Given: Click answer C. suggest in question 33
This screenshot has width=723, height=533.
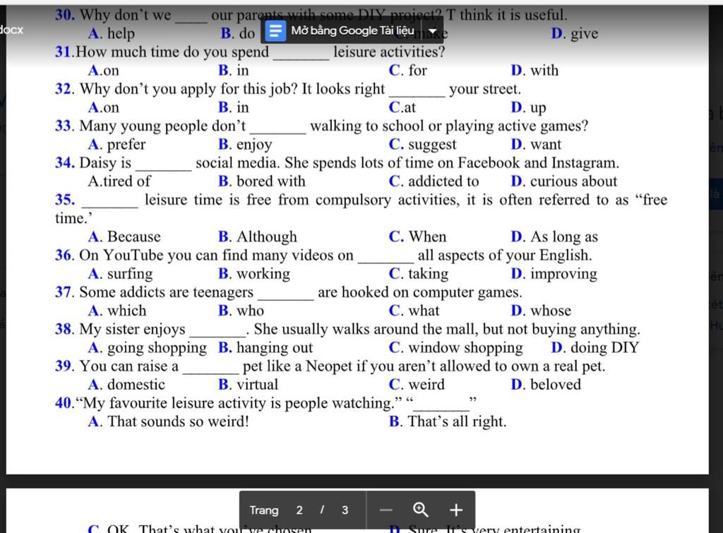Looking at the screenshot, I should (x=422, y=144).
